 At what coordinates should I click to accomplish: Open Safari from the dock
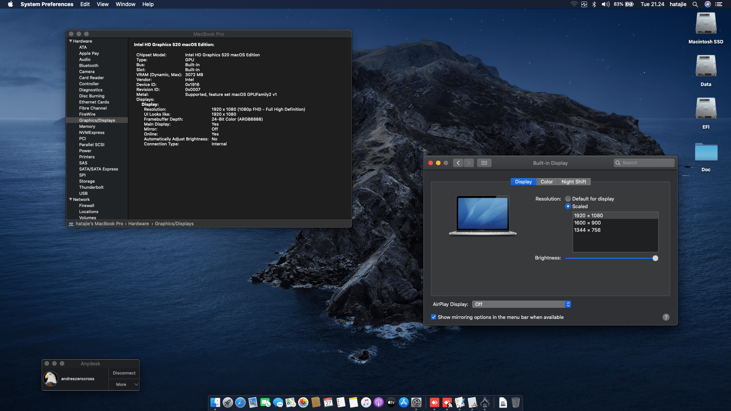coord(240,402)
